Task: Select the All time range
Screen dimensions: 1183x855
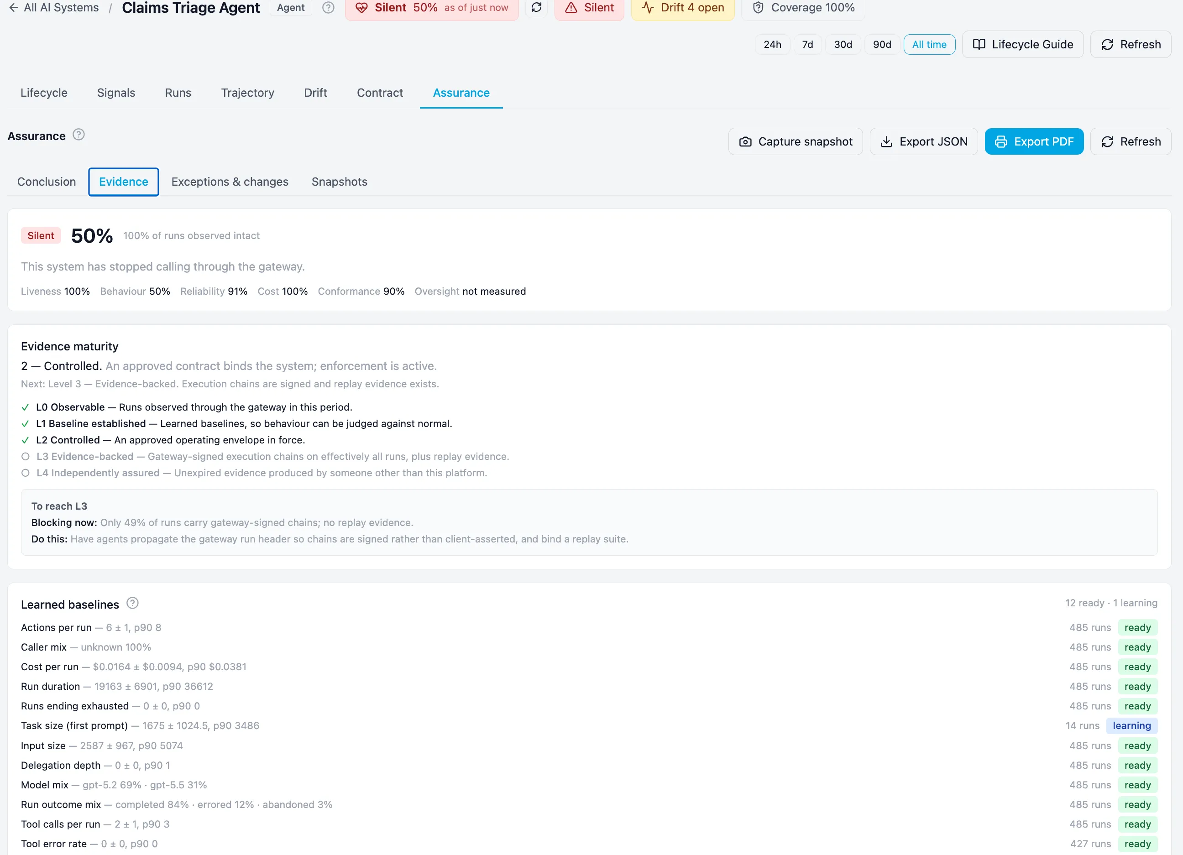Action: (929, 44)
